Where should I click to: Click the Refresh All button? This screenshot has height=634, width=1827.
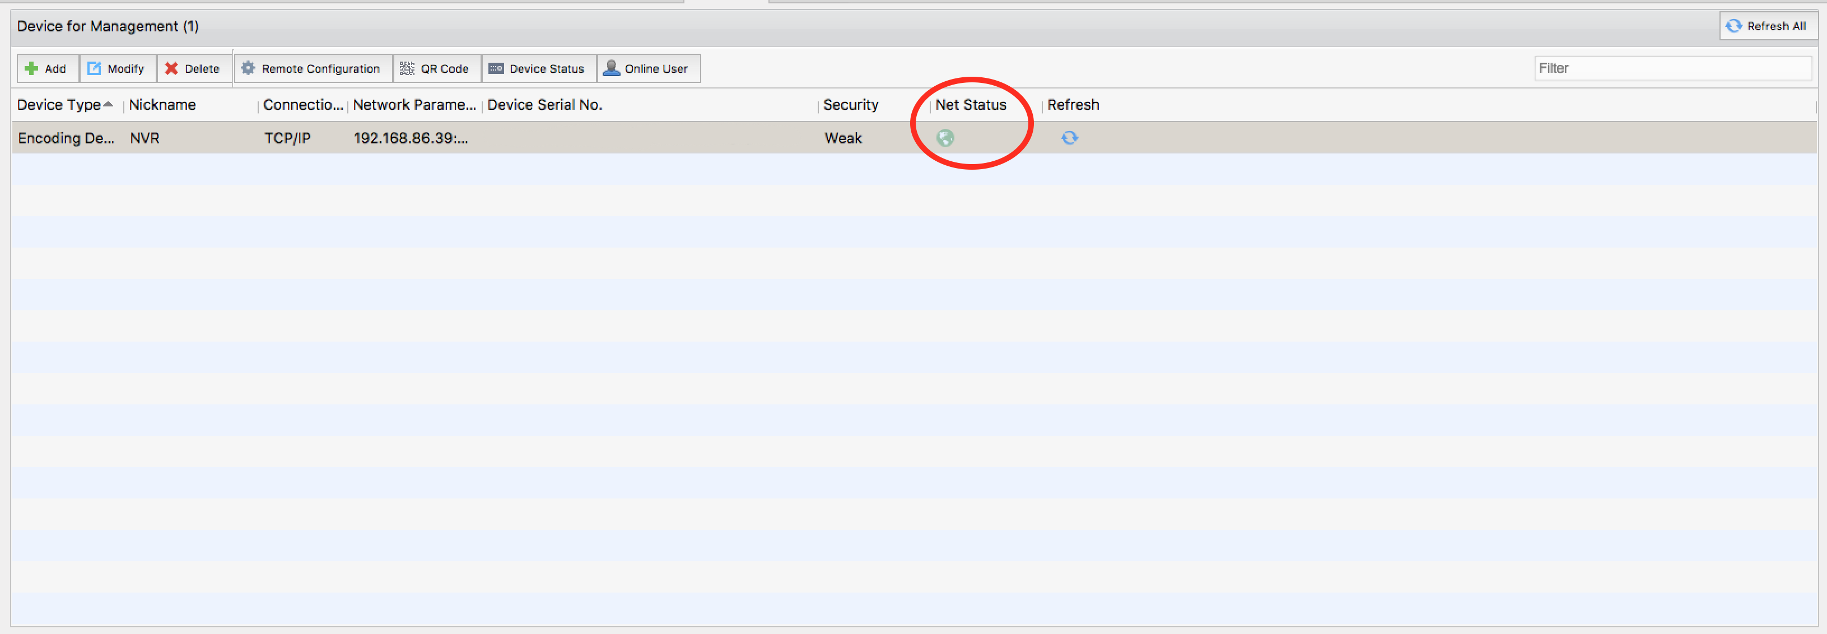[1768, 26]
